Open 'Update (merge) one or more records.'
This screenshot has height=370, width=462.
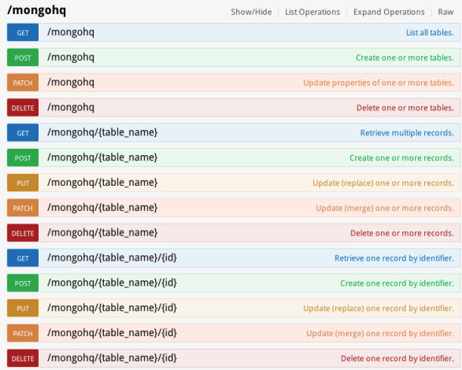385,208
